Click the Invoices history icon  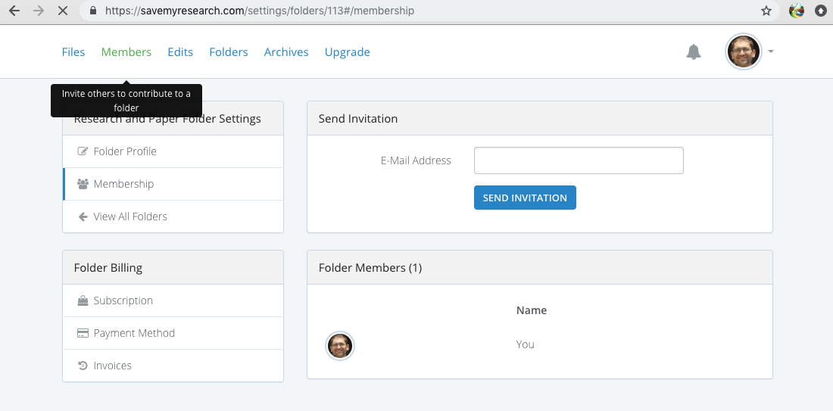pyautogui.click(x=83, y=366)
